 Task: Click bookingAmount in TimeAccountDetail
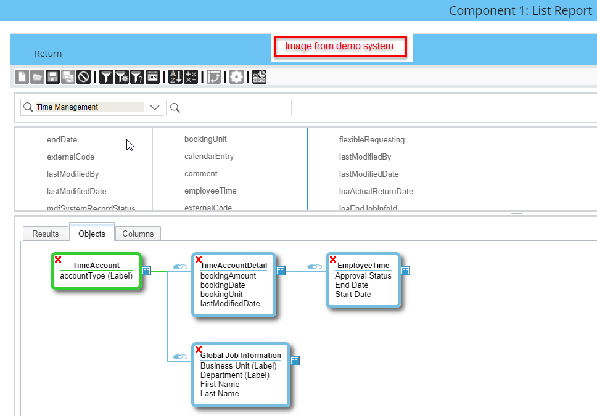[228, 275]
